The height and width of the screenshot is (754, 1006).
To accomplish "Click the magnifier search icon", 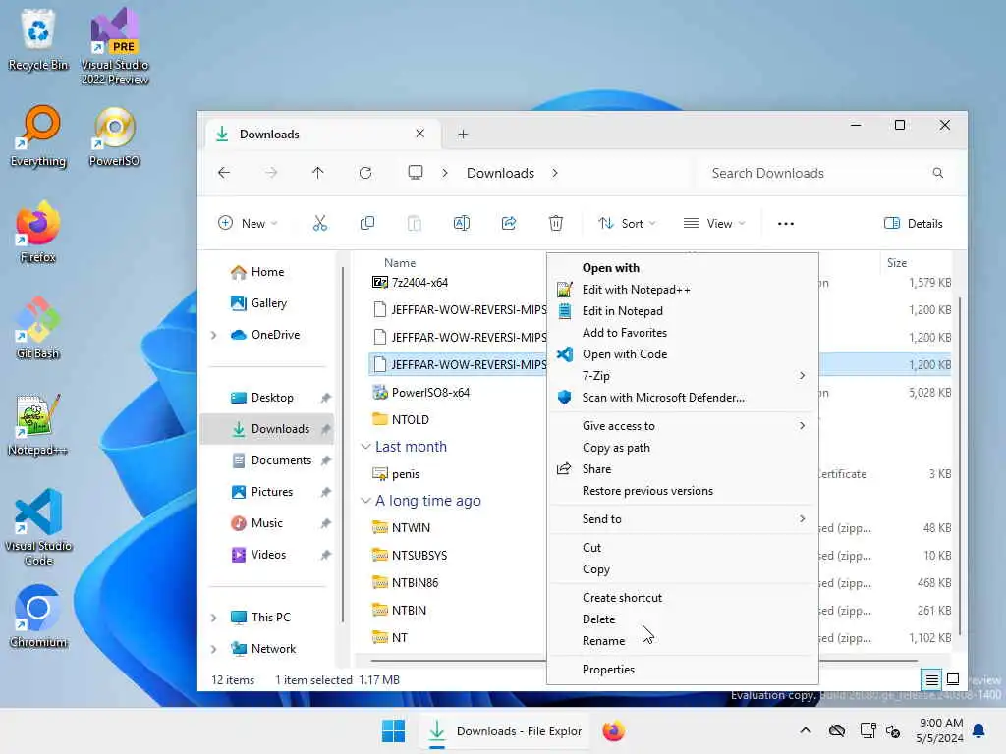I will pos(938,173).
